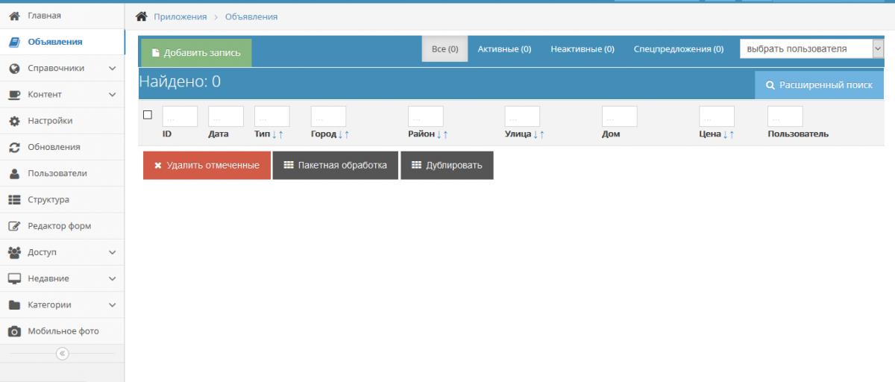Switch to the Спецпредложения (0) tab

tap(679, 48)
